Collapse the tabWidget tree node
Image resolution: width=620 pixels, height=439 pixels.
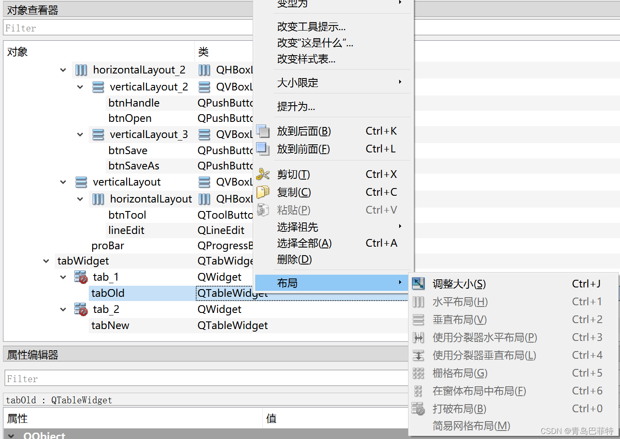click(x=45, y=261)
